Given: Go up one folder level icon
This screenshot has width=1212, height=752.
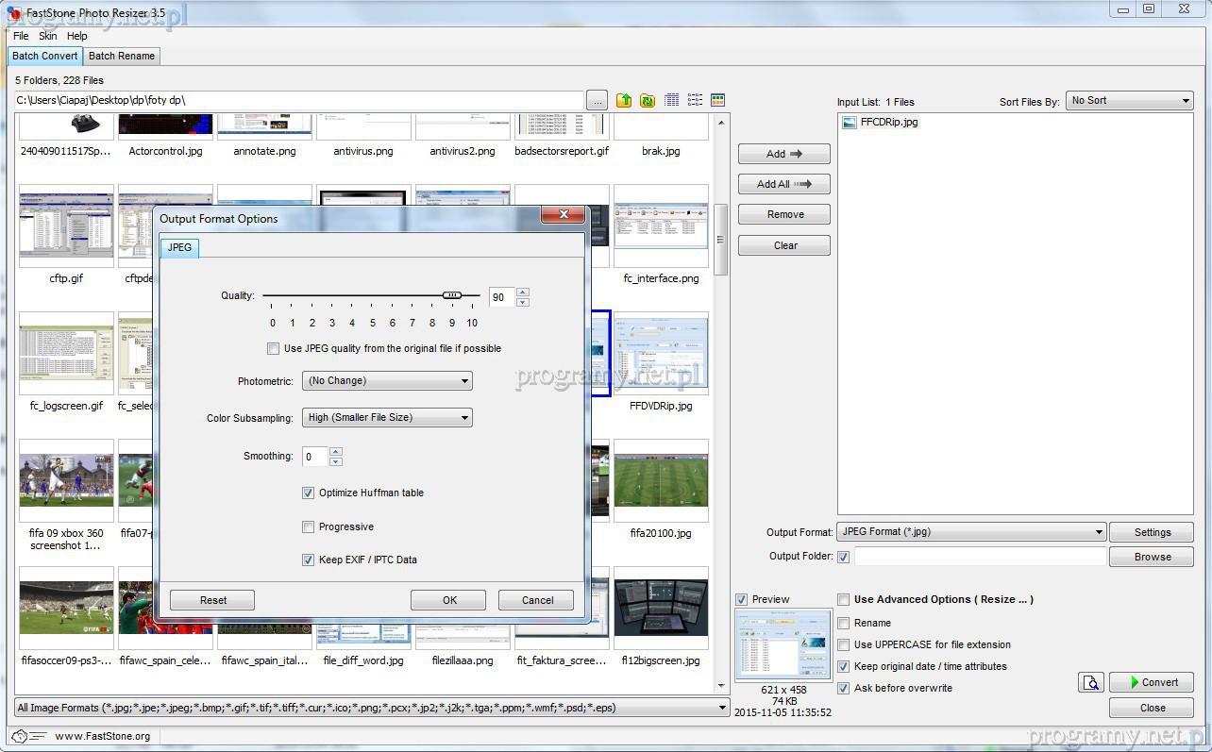Looking at the screenshot, I should [x=624, y=100].
